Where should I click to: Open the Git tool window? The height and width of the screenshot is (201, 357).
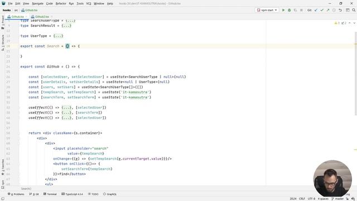point(34,194)
